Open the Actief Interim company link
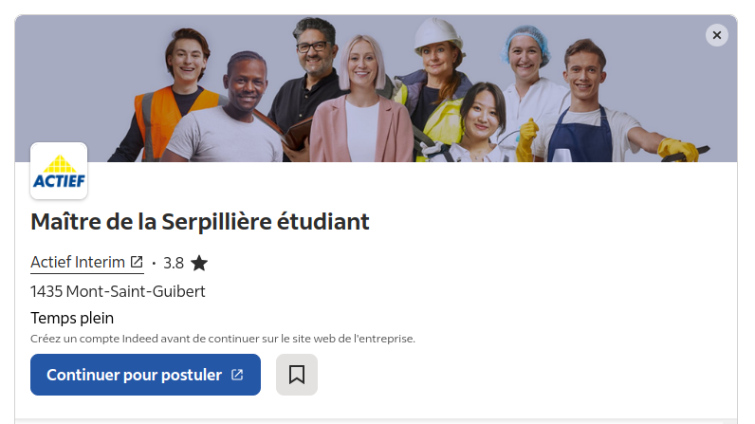The image size is (755, 424). tap(78, 263)
